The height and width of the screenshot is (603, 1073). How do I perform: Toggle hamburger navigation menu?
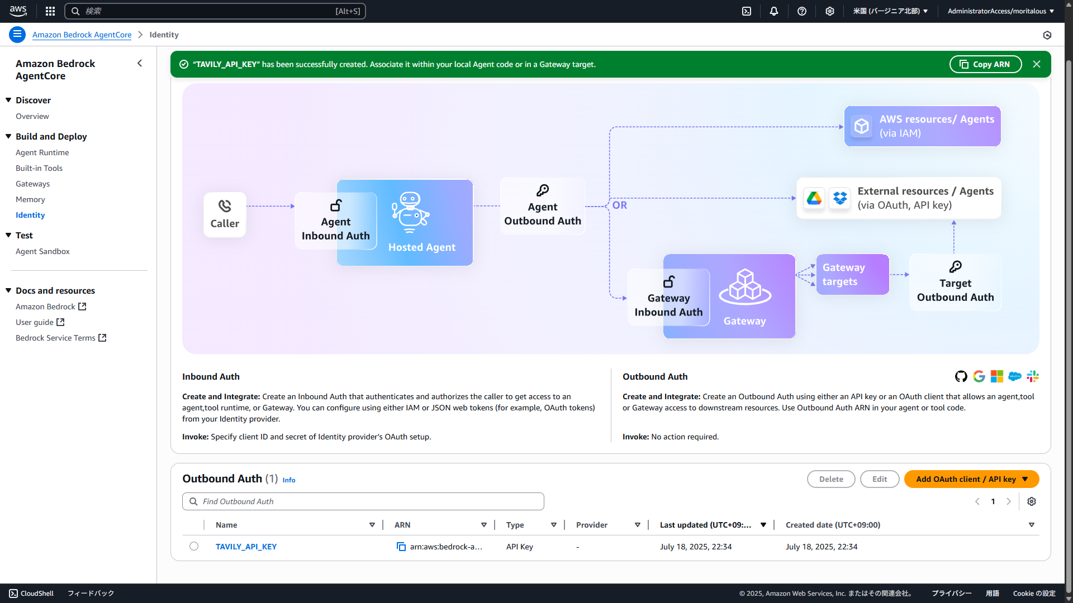click(x=17, y=35)
